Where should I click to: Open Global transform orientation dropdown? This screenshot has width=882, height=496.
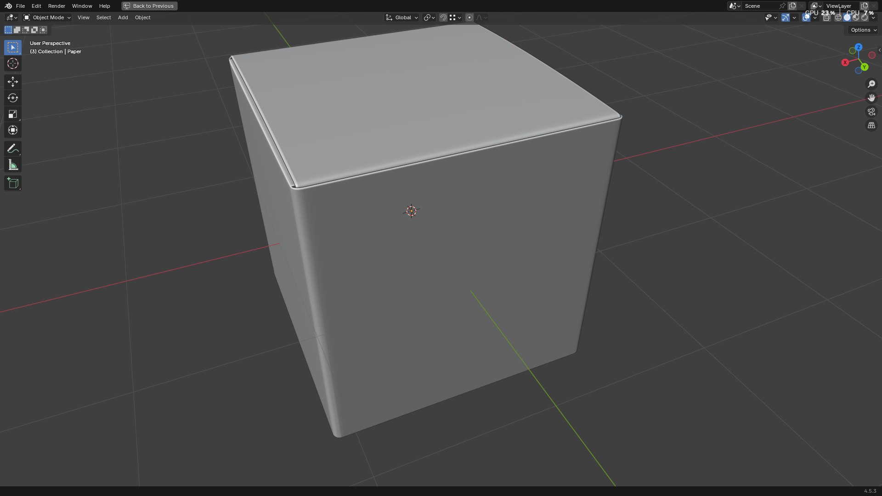(x=402, y=17)
